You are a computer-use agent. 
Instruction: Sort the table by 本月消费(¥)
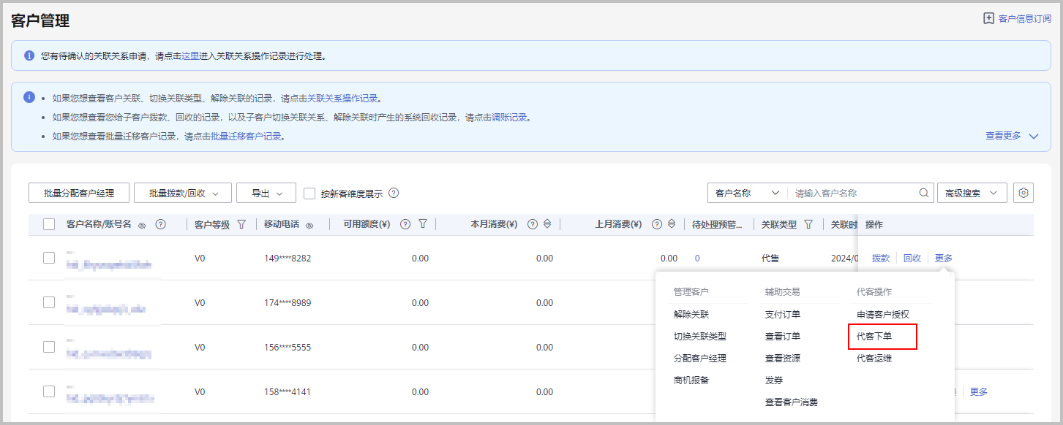[x=546, y=225]
